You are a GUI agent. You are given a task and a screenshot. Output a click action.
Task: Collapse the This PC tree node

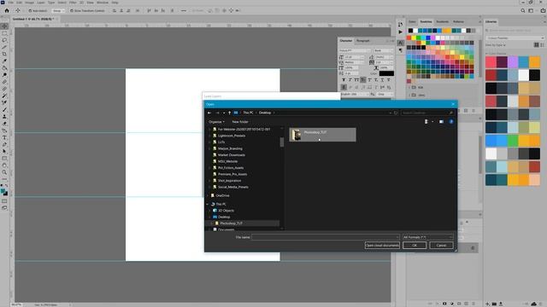(x=208, y=205)
